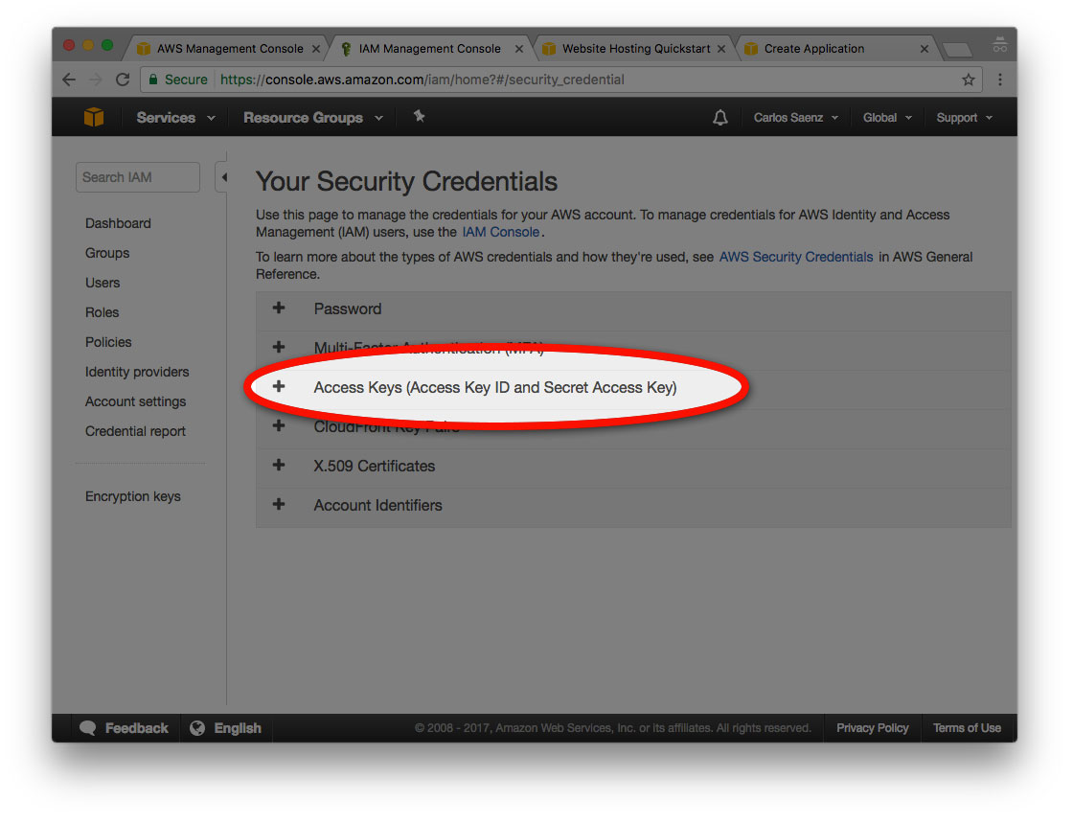
Task: Open Groups in IAM sidebar
Action: coord(106,253)
